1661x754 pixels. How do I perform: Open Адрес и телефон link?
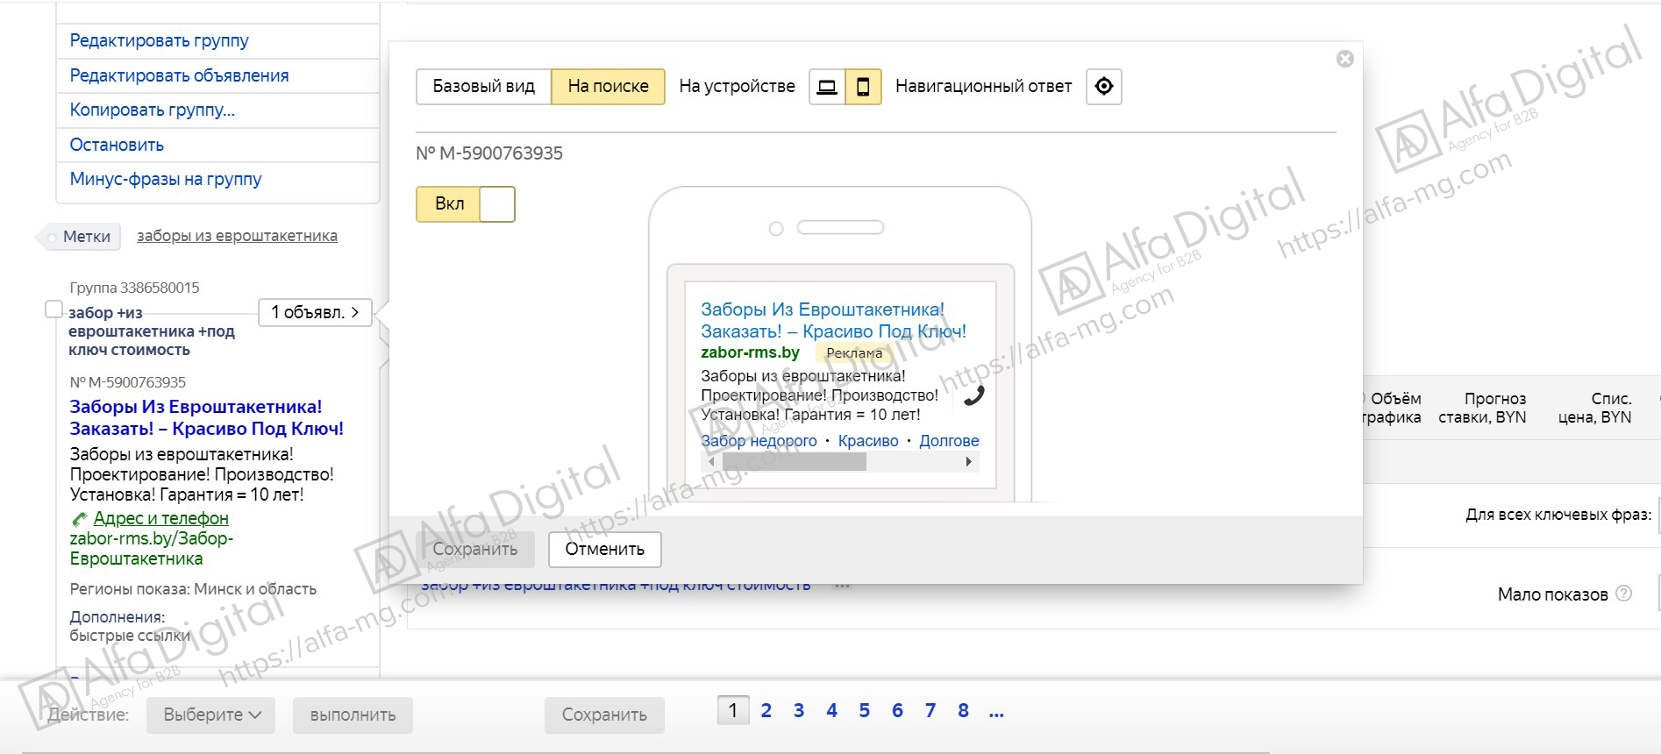point(160,518)
